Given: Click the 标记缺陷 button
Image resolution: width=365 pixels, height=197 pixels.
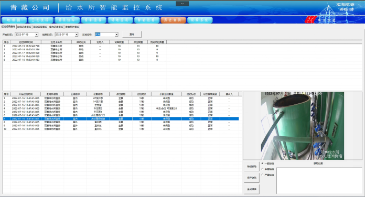Looking at the screenshot, I should coord(252,166).
